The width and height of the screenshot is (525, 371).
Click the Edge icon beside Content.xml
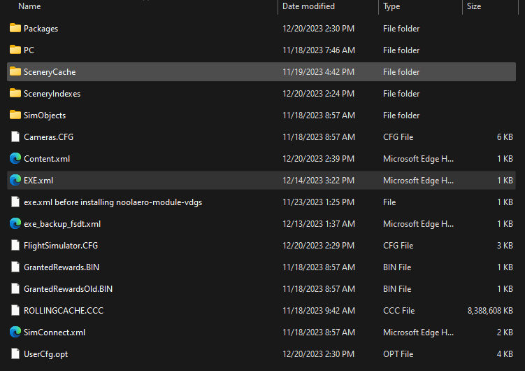pyautogui.click(x=15, y=159)
